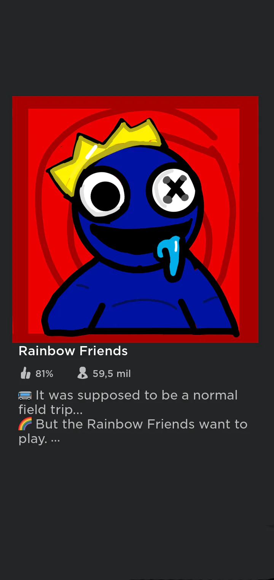The height and width of the screenshot is (580, 274).
Task: Tap the rainbow emoji in the description
Action: click(25, 424)
